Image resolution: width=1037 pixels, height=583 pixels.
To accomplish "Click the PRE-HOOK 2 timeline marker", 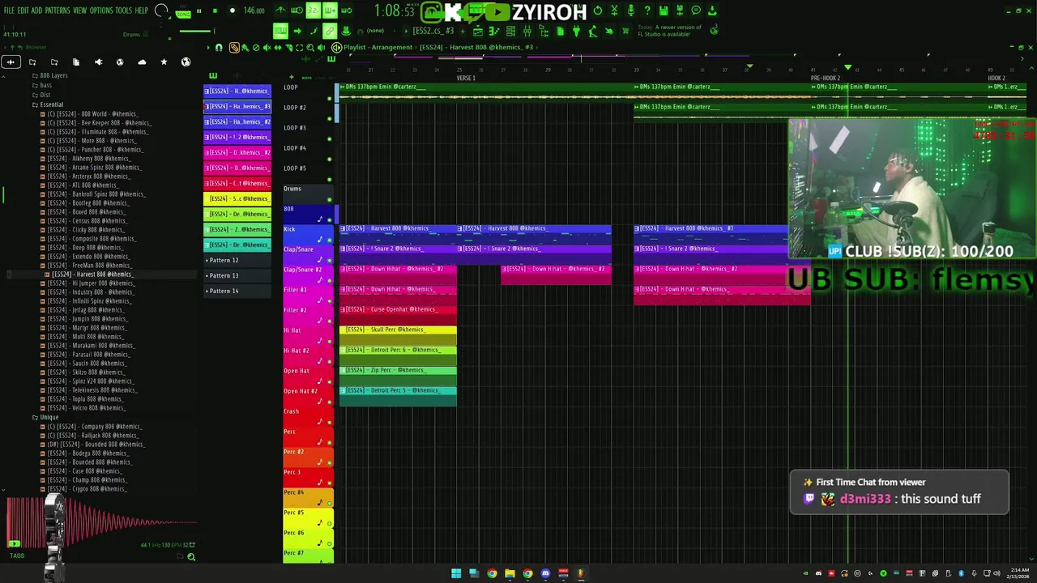I will click(826, 79).
